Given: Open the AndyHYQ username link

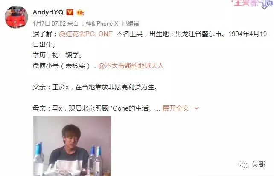Looking at the screenshot, I should click(48, 12).
